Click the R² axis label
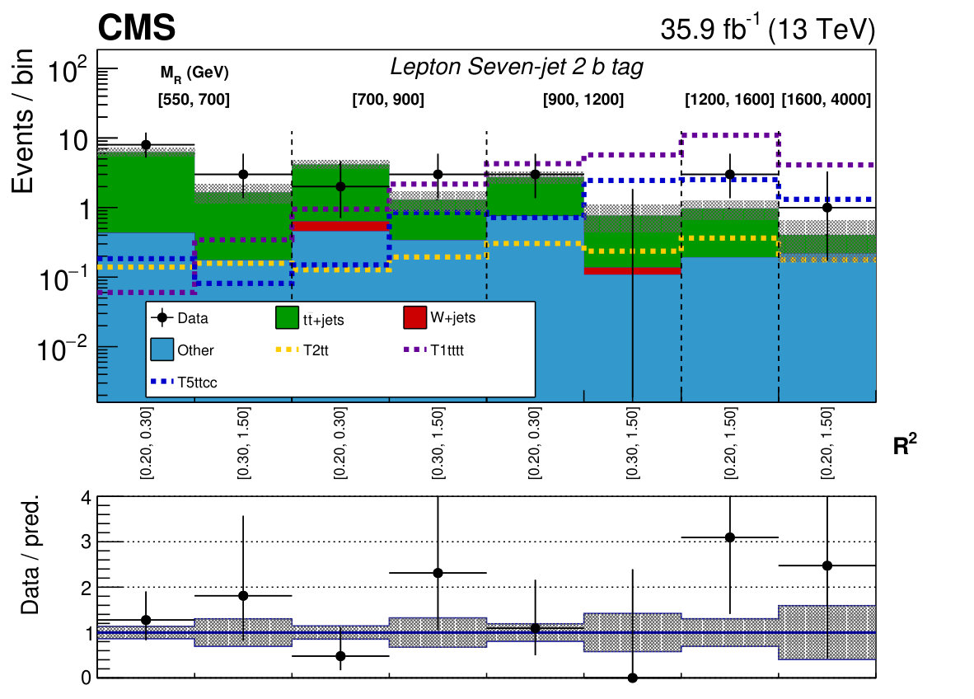The height and width of the screenshot is (699, 974). pos(905,444)
